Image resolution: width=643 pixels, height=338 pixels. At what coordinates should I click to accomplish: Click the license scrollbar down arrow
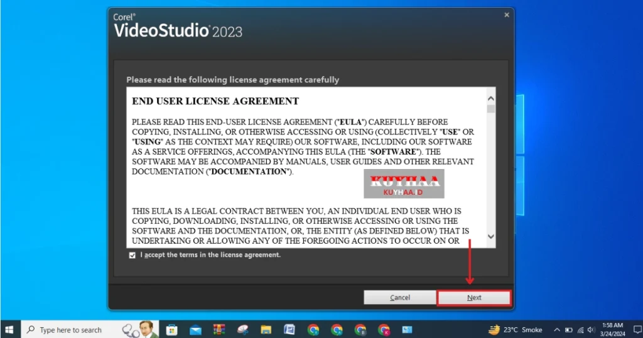pyautogui.click(x=490, y=236)
